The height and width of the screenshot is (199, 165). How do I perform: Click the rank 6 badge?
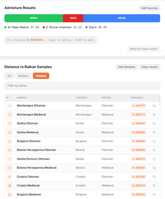pos(10,150)
